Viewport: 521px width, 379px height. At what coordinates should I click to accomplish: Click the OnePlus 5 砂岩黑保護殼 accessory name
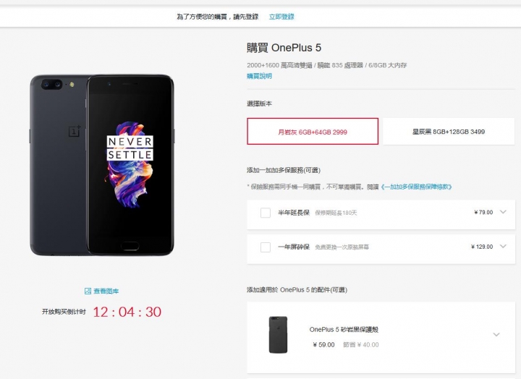(344, 330)
